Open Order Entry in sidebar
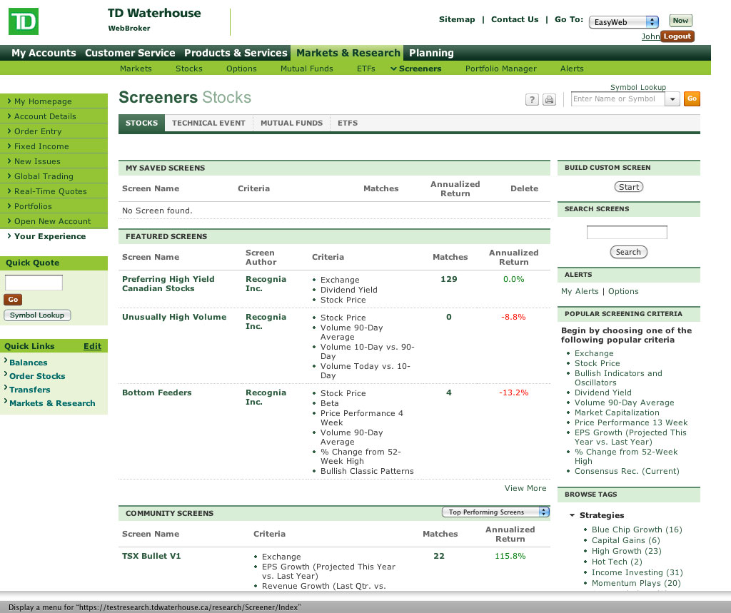The width and height of the screenshot is (731, 613). pyautogui.click(x=54, y=131)
